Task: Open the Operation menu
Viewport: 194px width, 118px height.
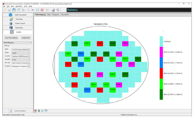Action: 22,6
